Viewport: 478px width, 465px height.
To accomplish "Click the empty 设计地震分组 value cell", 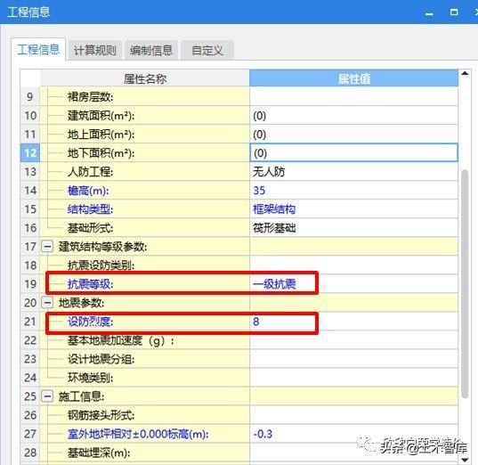I will (x=353, y=359).
